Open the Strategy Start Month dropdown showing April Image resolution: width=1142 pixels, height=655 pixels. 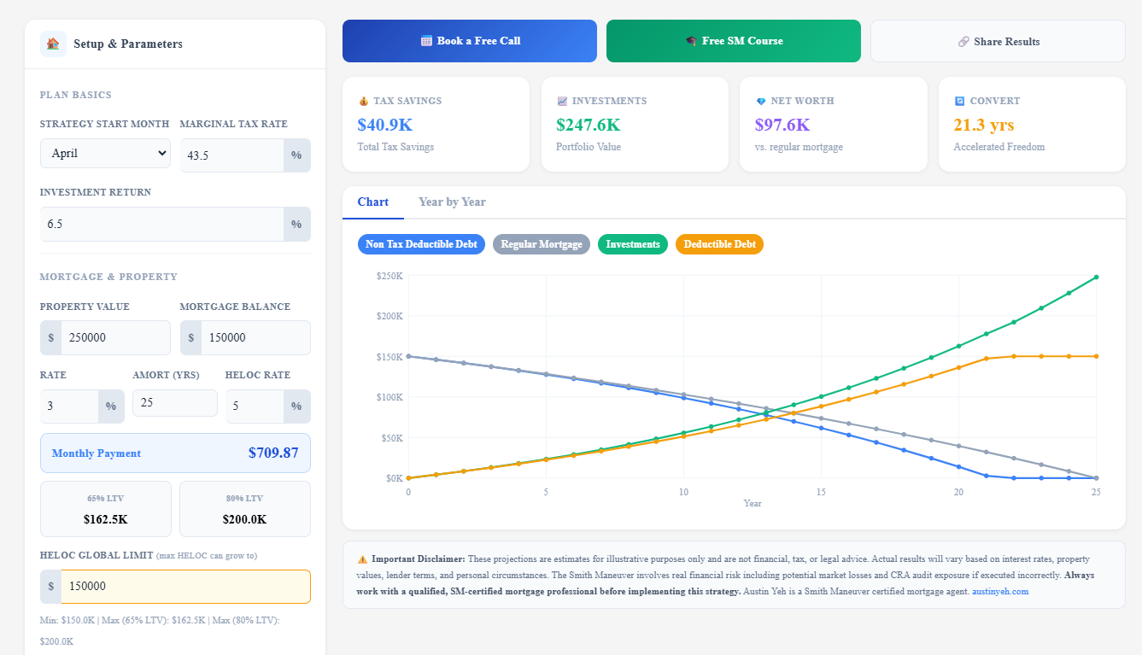pos(105,153)
